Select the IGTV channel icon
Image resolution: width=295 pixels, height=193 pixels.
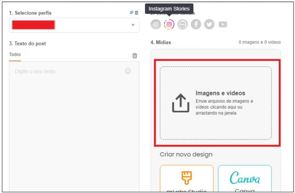click(x=182, y=24)
